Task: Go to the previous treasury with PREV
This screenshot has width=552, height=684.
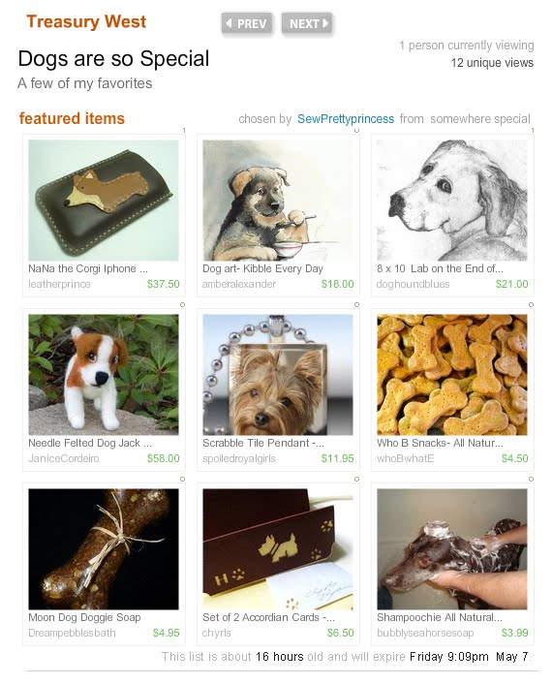Action: tap(247, 23)
